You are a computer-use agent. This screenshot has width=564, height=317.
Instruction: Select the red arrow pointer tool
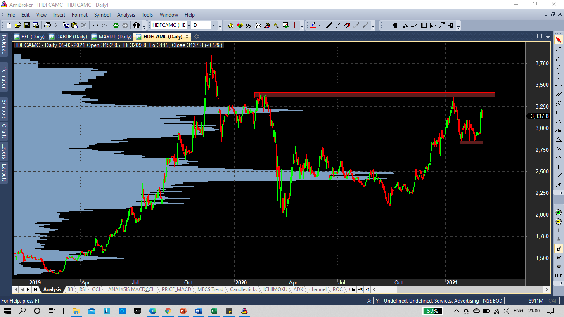(x=558, y=40)
